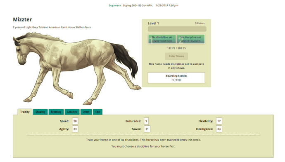Switch to the Showing tab
The height and width of the screenshot is (162, 285).
point(40,112)
